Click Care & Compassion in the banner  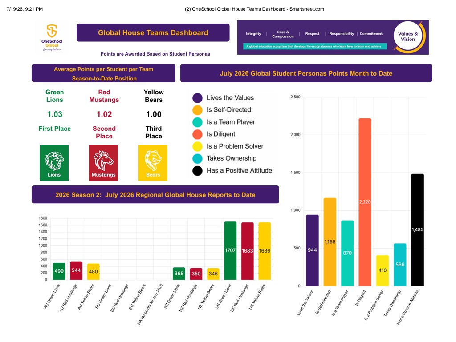click(283, 34)
